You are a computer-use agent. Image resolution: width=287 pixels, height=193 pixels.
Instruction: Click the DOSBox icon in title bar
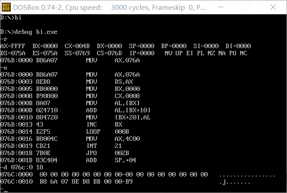tap(6, 7)
